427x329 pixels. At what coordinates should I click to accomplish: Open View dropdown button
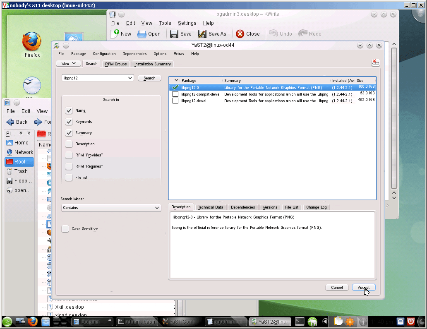click(69, 63)
